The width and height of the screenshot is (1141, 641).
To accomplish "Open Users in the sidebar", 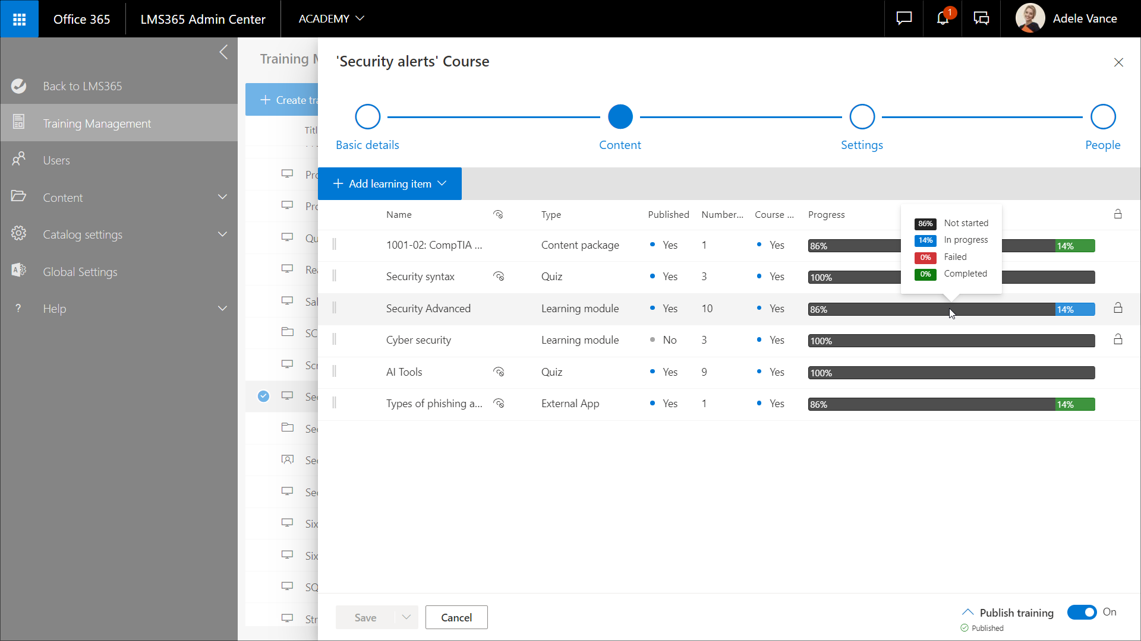I will 56,160.
